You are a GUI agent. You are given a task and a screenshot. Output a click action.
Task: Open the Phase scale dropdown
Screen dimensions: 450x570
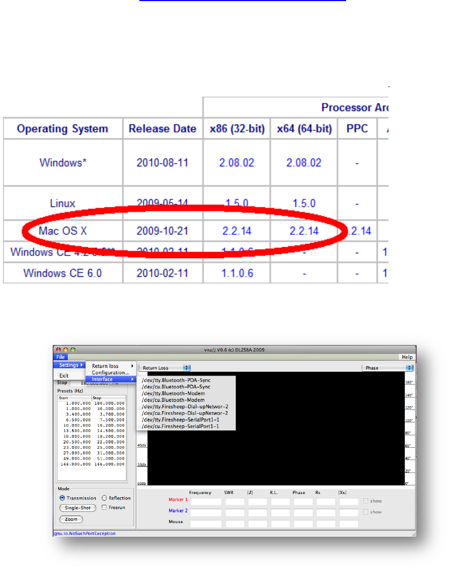[x=388, y=368]
